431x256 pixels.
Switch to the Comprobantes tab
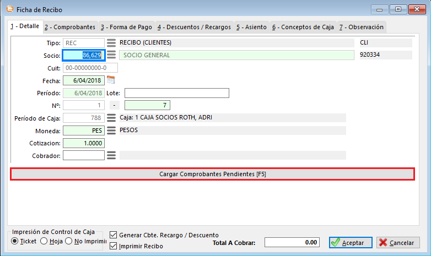(70, 27)
